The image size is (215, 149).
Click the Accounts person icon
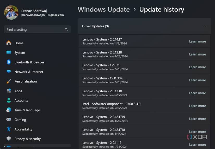point(9,100)
